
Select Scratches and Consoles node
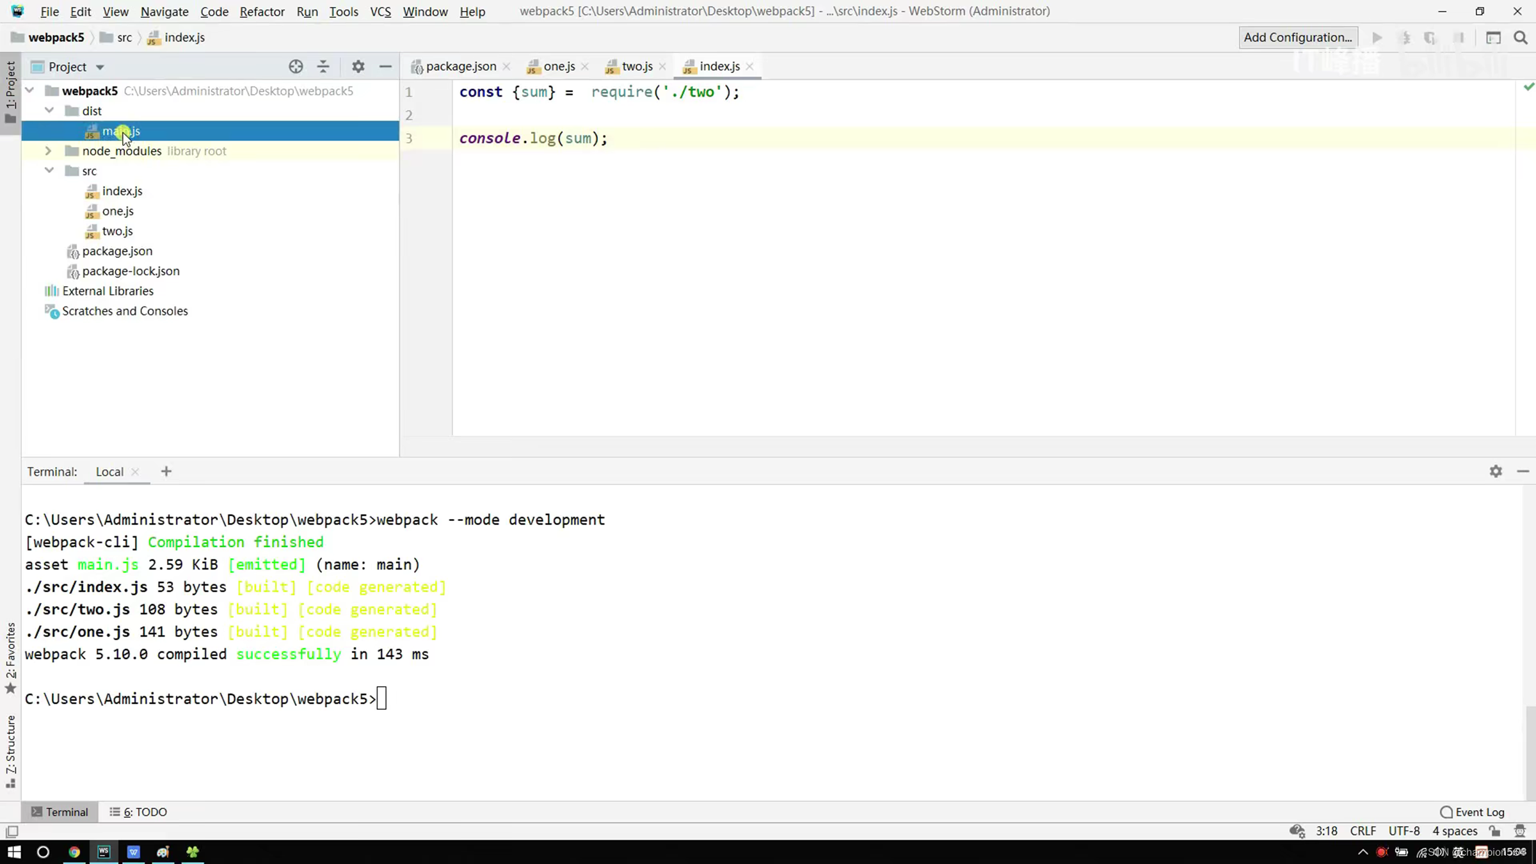pyautogui.click(x=125, y=311)
